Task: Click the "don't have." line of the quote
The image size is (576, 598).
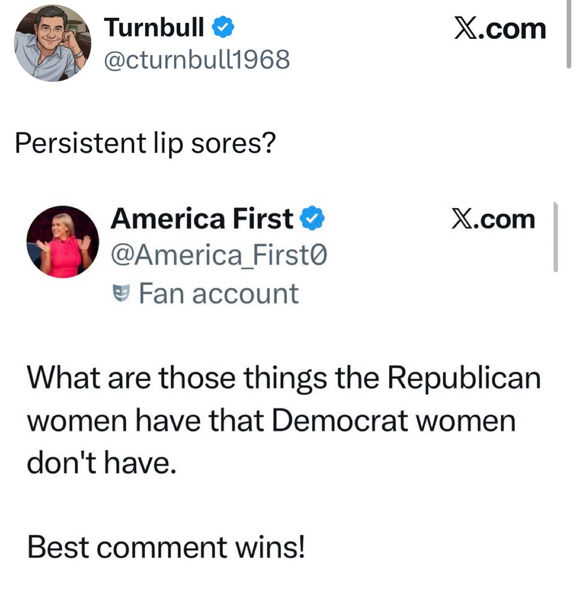Action: (x=102, y=463)
